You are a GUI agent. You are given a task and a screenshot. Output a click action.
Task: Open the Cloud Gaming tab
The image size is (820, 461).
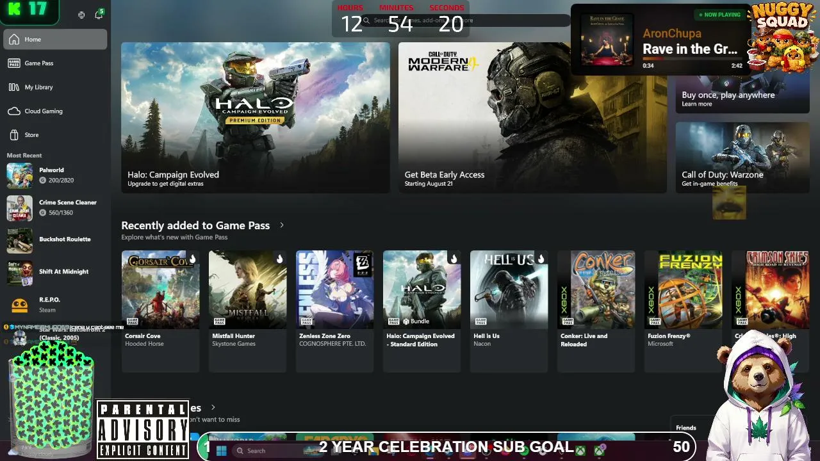(55, 111)
